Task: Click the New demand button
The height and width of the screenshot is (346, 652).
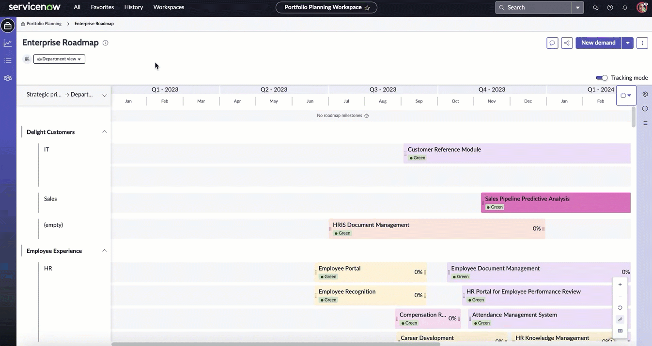Action: 598,43
